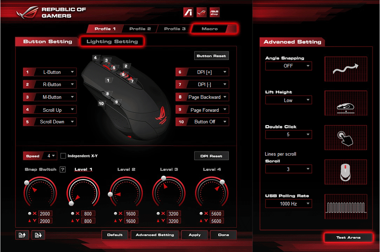
Task: Expand the USB Polling Rate dropdown
Action: pyautogui.click(x=288, y=203)
